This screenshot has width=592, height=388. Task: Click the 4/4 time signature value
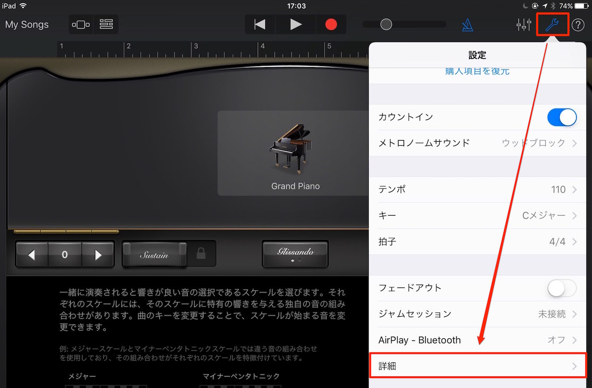pos(558,242)
